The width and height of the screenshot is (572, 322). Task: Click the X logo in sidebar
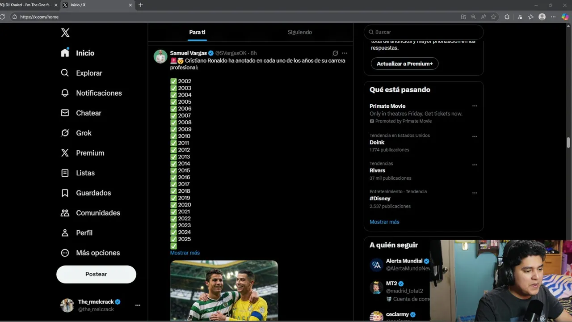pos(65,33)
